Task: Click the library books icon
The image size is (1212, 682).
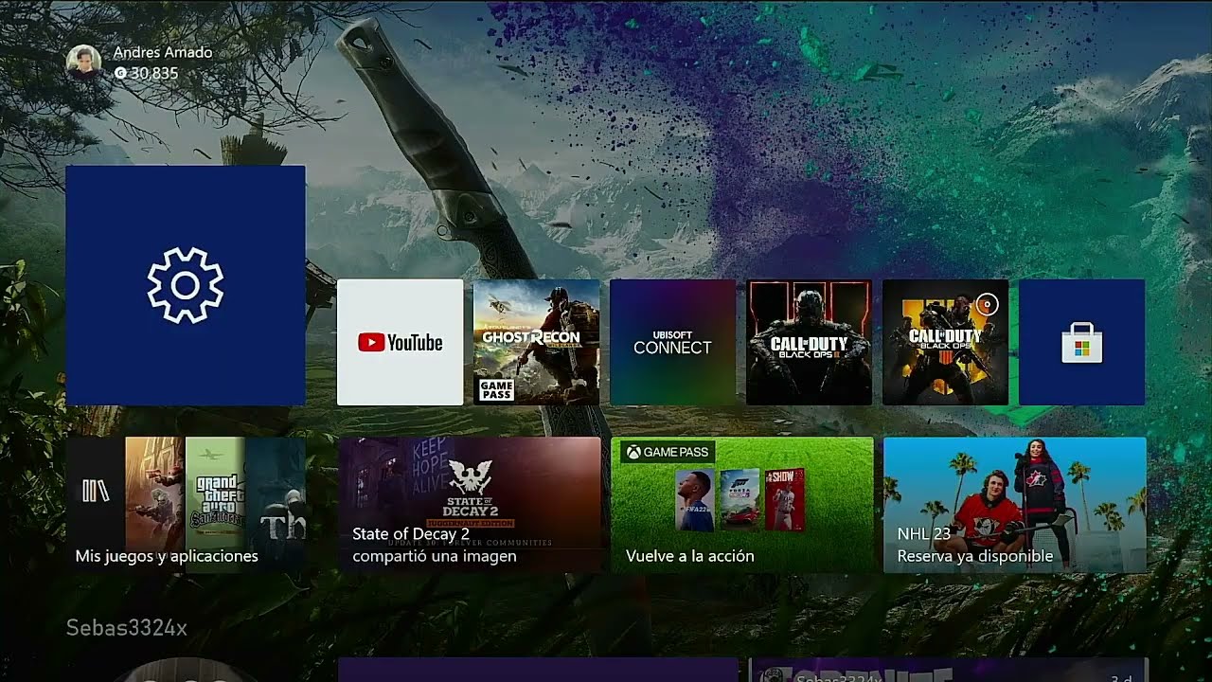Action: point(96,490)
